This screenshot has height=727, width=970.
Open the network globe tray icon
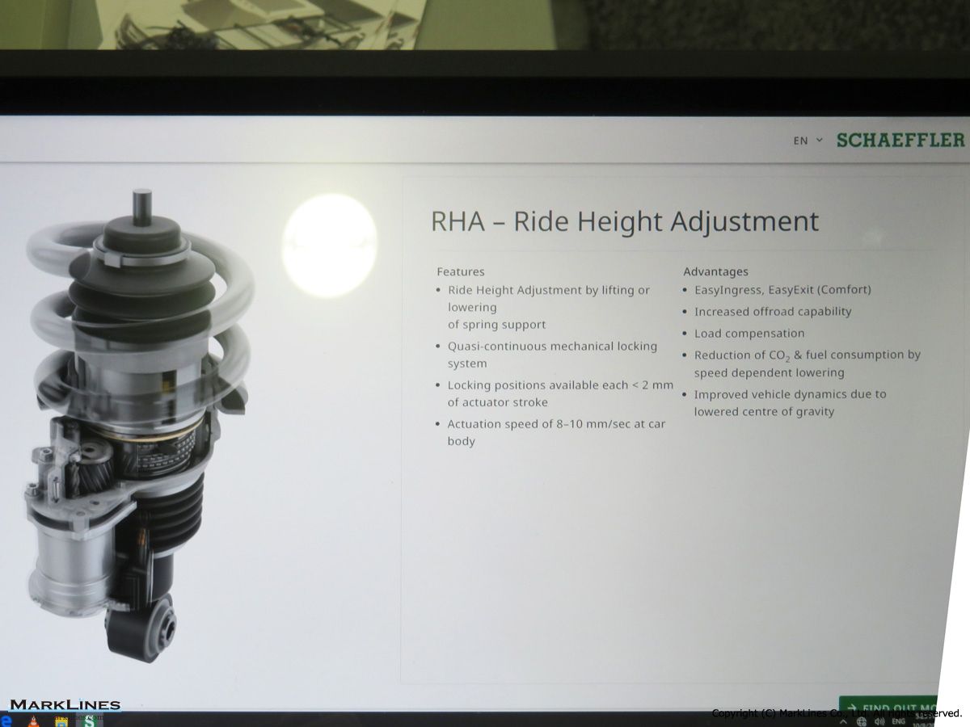[x=862, y=721]
